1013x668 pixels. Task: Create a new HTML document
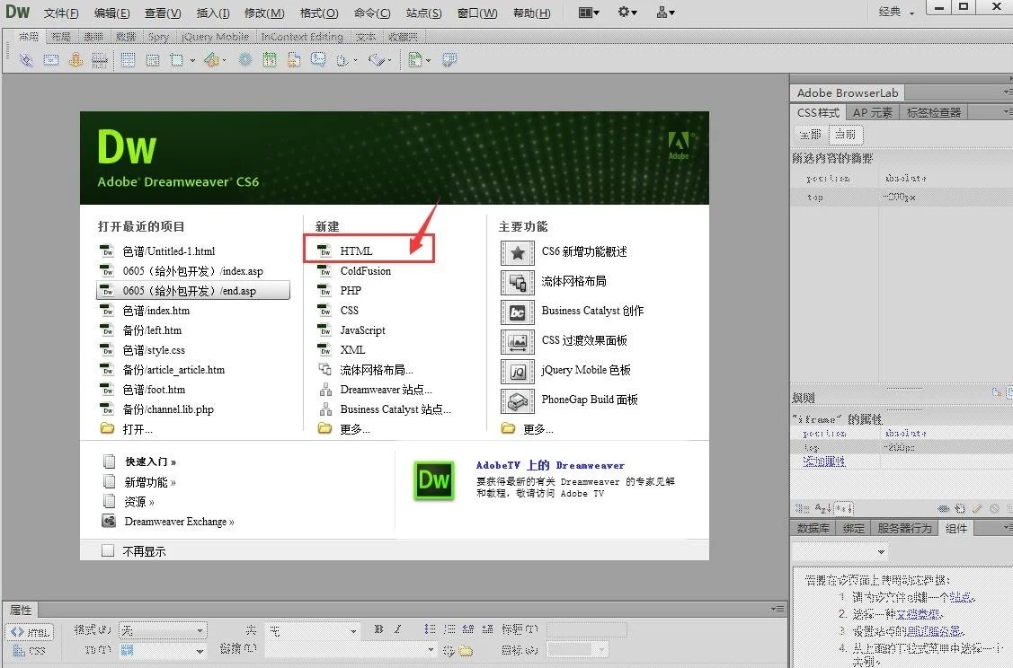(356, 251)
